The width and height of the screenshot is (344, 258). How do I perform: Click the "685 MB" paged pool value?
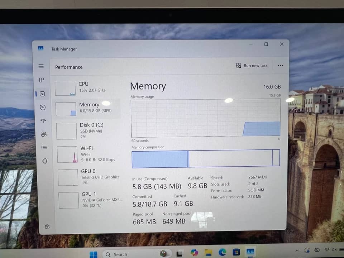[144, 222]
